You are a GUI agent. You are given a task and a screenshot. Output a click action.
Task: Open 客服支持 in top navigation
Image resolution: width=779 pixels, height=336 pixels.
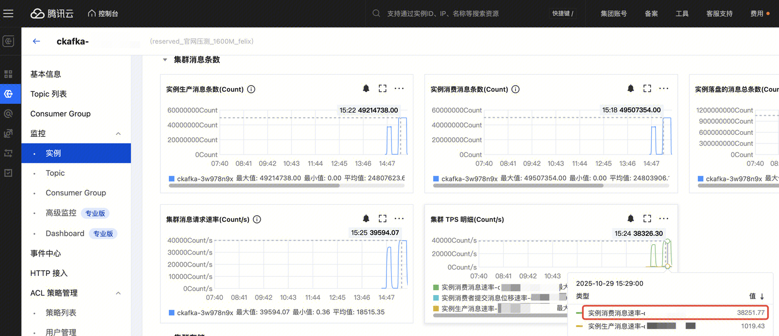point(719,13)
